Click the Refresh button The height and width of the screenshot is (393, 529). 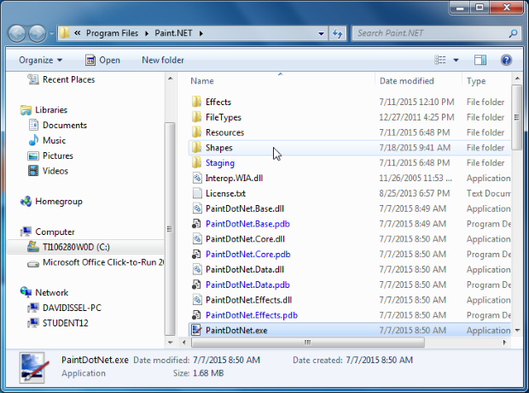coord(337,33)
